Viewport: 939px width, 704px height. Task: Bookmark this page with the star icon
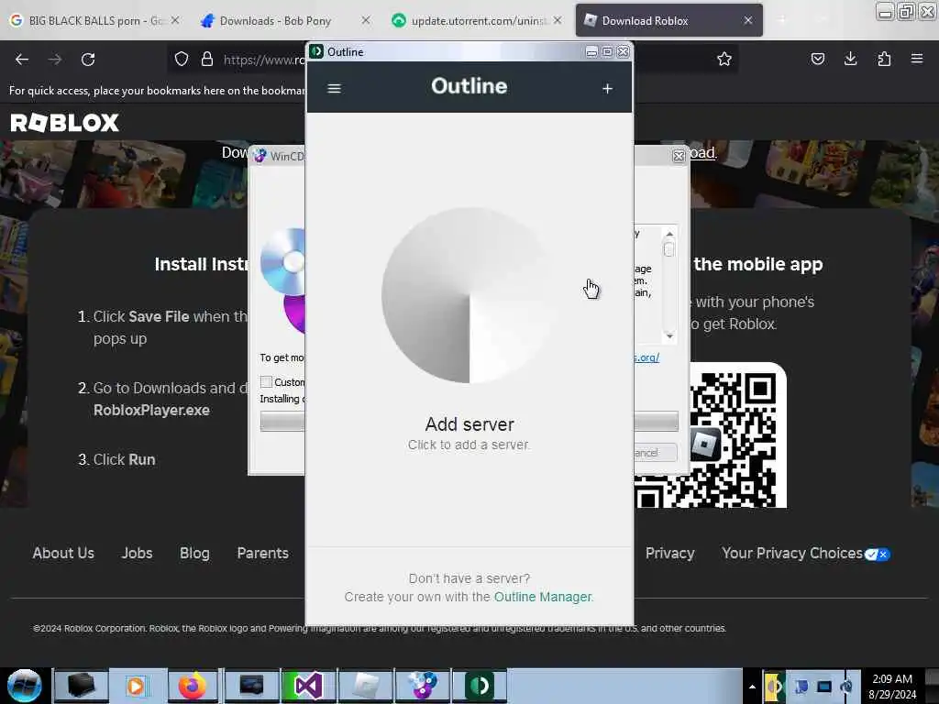pyautogui.click(x=724, y=59)
